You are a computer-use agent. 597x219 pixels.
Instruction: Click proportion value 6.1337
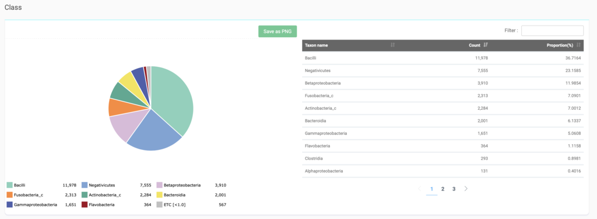pyautogui.click(x=574, y=121)
